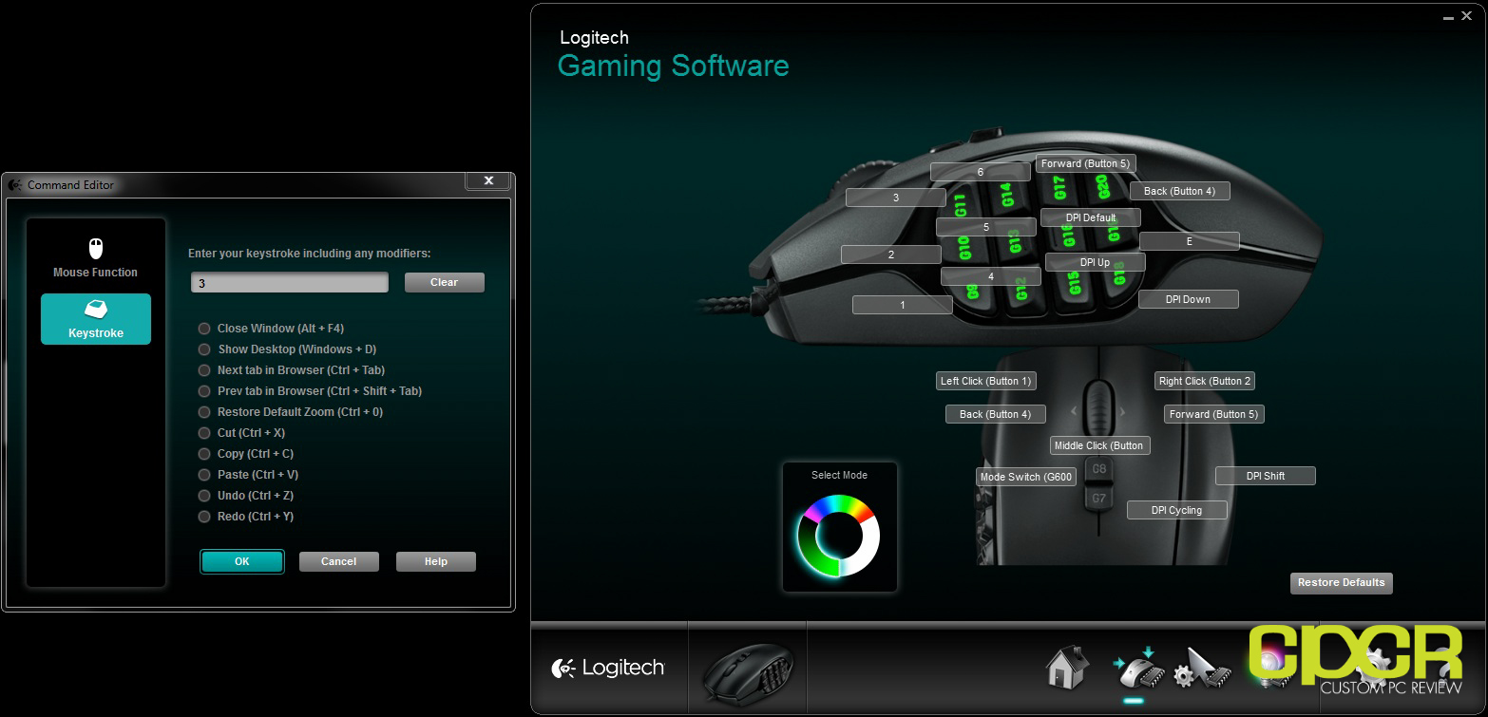The height and width of the screenshot is (717, 1488).
Task: Select Prev tab in Browser radio option
Action: click(x=309, y=391)
